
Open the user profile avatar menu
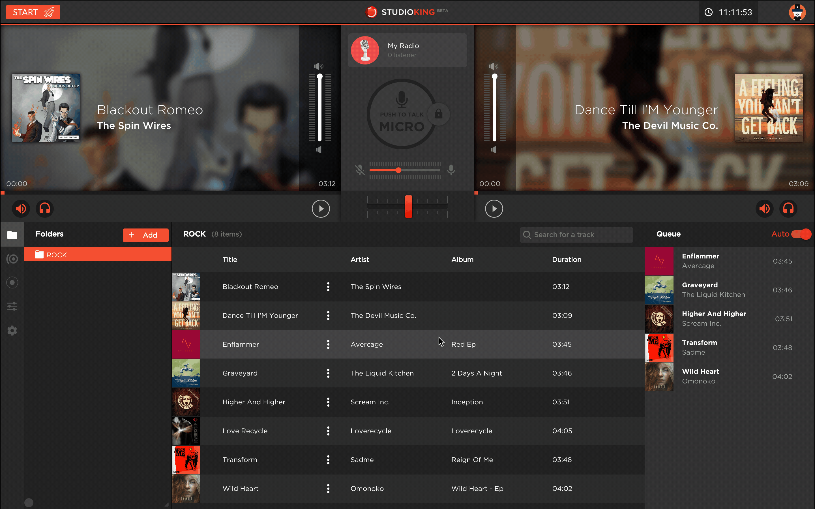tap(798, 12)
